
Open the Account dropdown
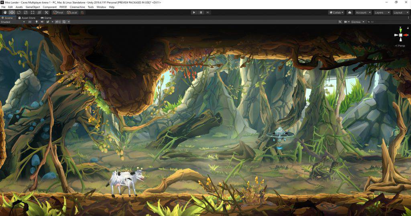point(363,12)
